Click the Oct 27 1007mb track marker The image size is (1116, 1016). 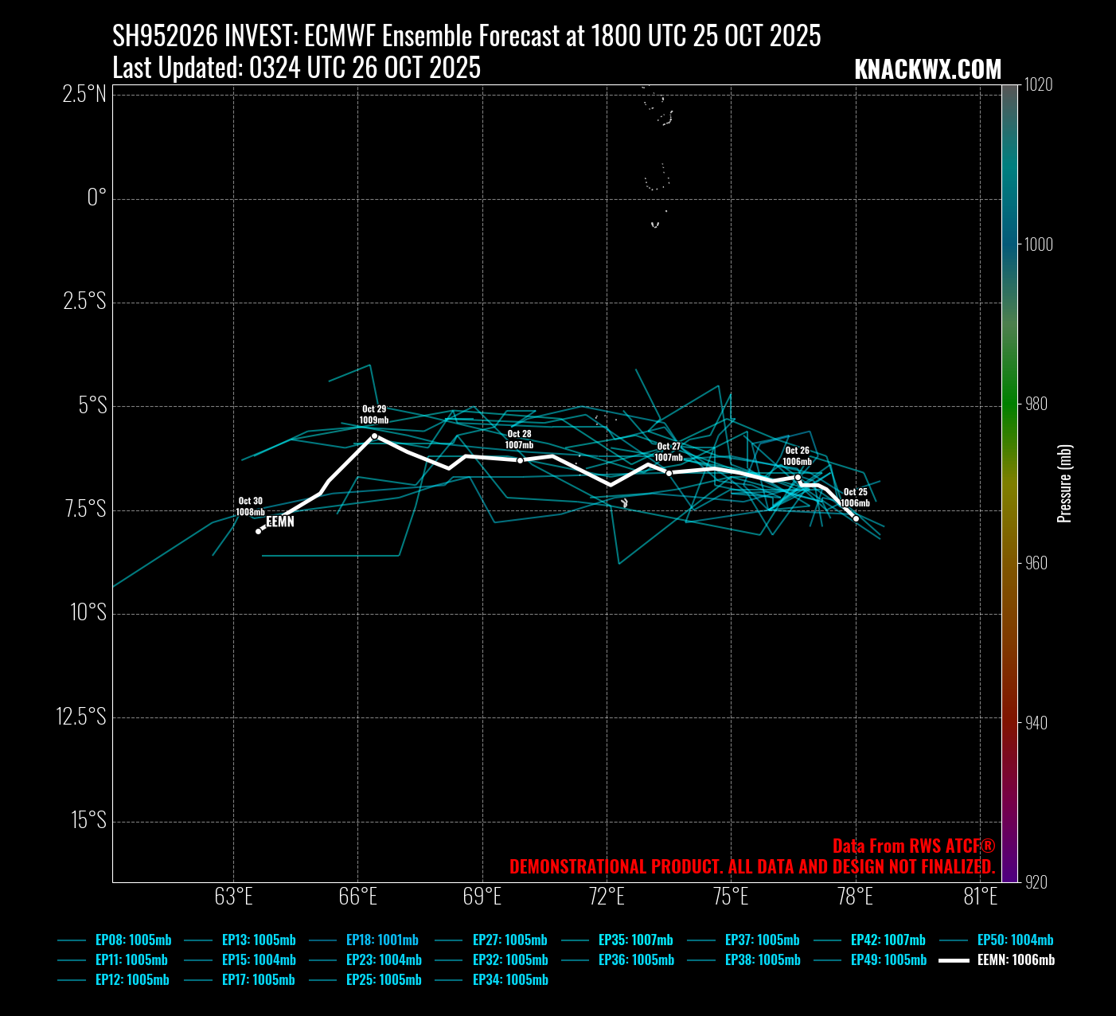pyautogui.click(x=669, y=473)
